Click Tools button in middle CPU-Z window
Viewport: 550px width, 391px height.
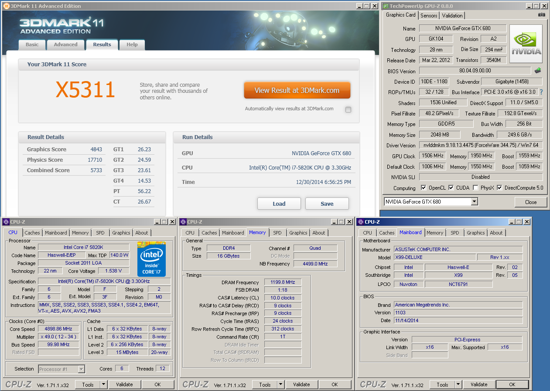pos(265,384)
